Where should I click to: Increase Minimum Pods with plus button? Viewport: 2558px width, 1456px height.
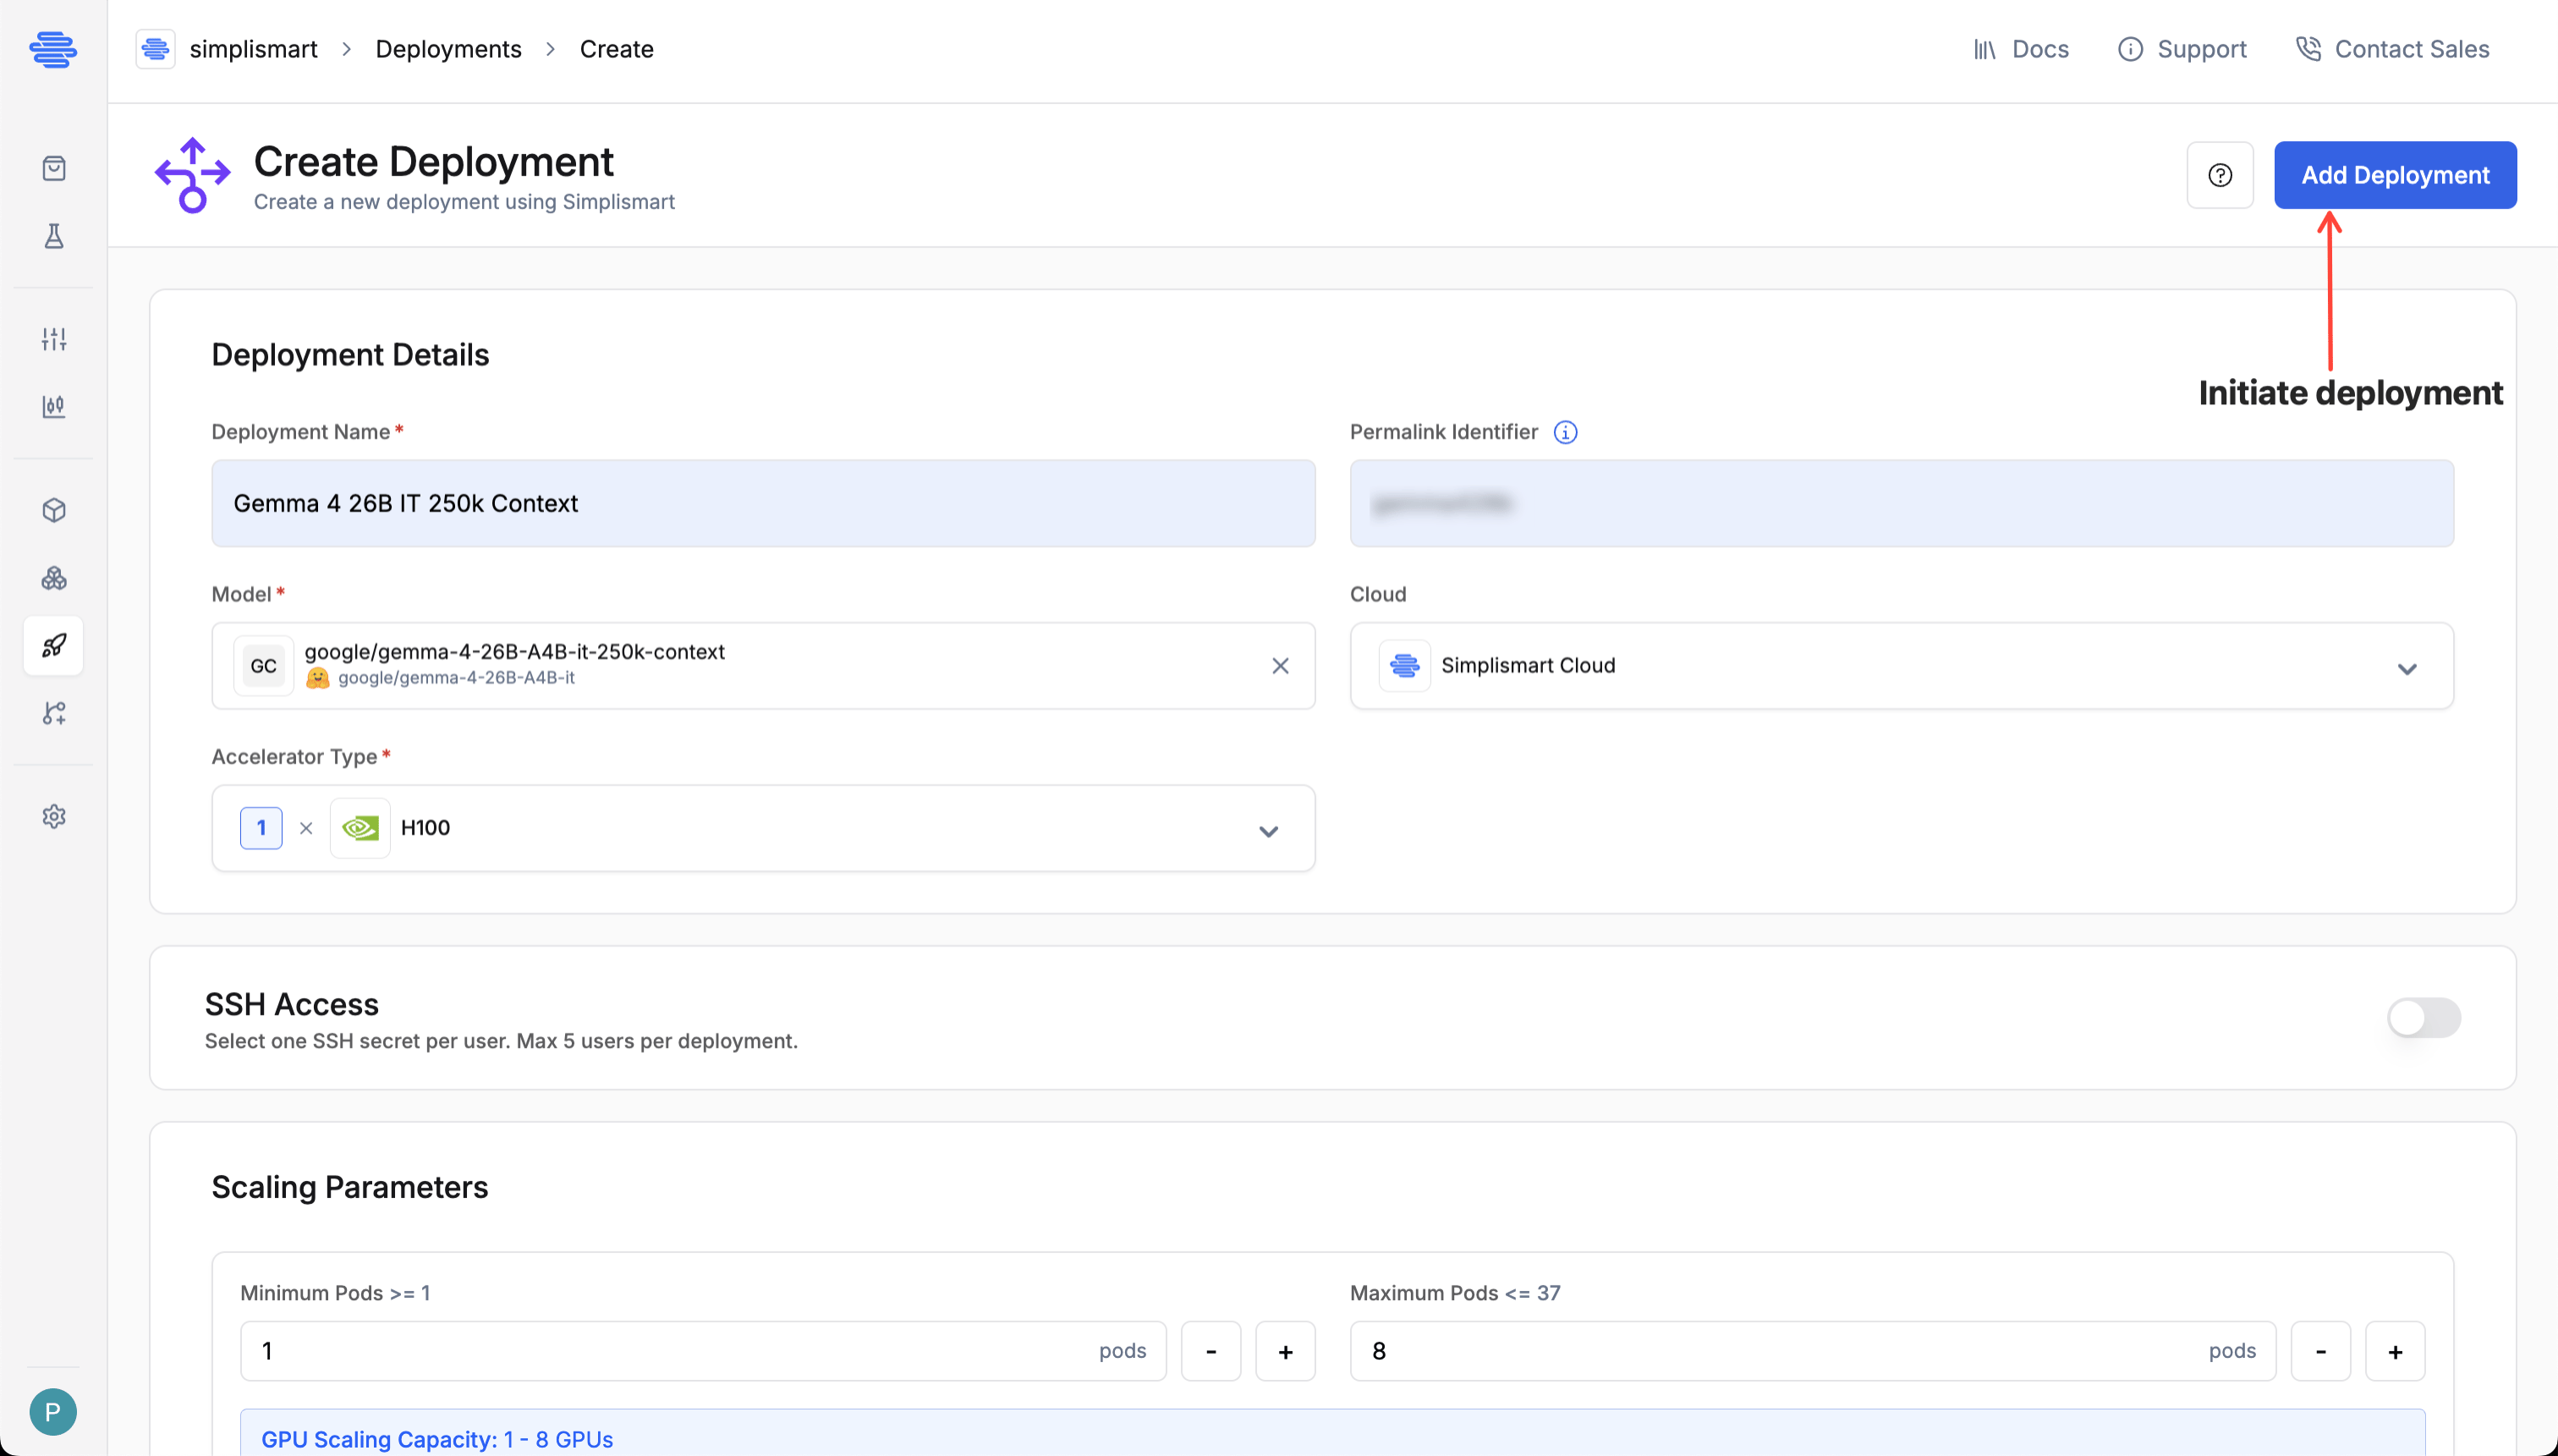pos(1284,1351)
